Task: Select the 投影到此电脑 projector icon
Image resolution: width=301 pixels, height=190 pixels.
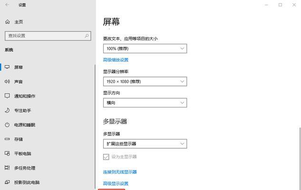Action: point(7,182)
